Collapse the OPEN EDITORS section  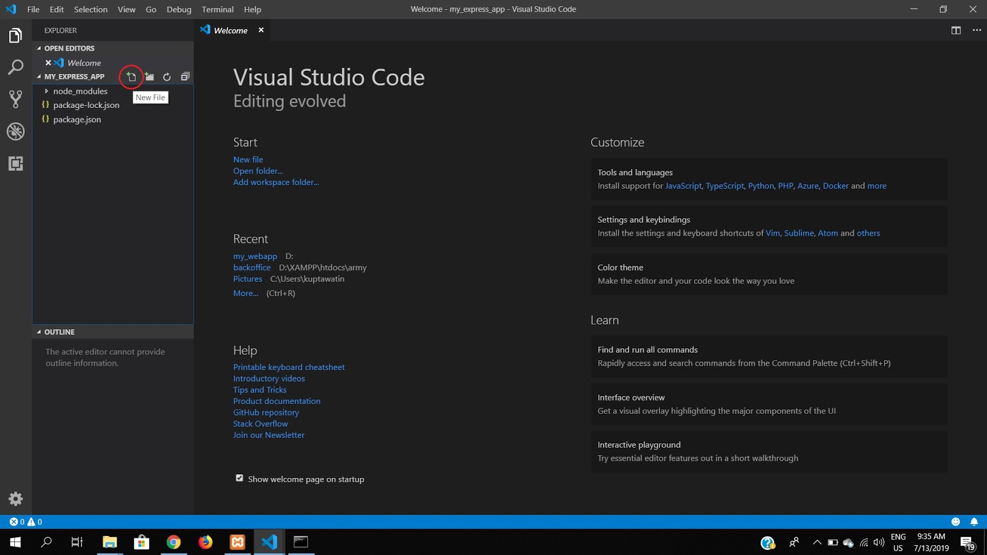[x=38, y=48]
